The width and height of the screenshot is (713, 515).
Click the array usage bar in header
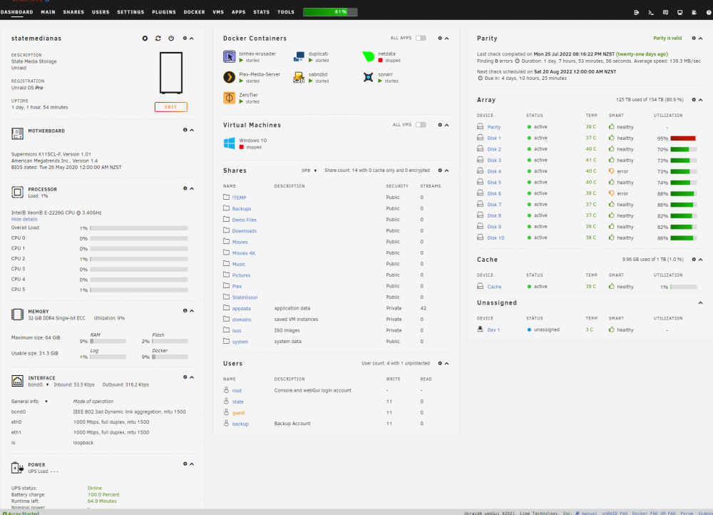point(330,12)
